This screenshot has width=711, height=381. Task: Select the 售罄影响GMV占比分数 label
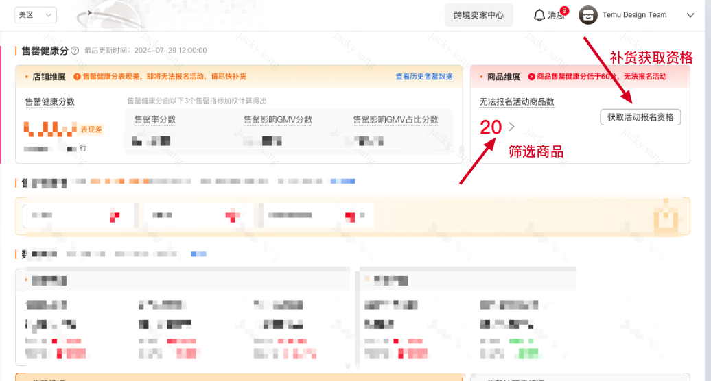(395, 119)
